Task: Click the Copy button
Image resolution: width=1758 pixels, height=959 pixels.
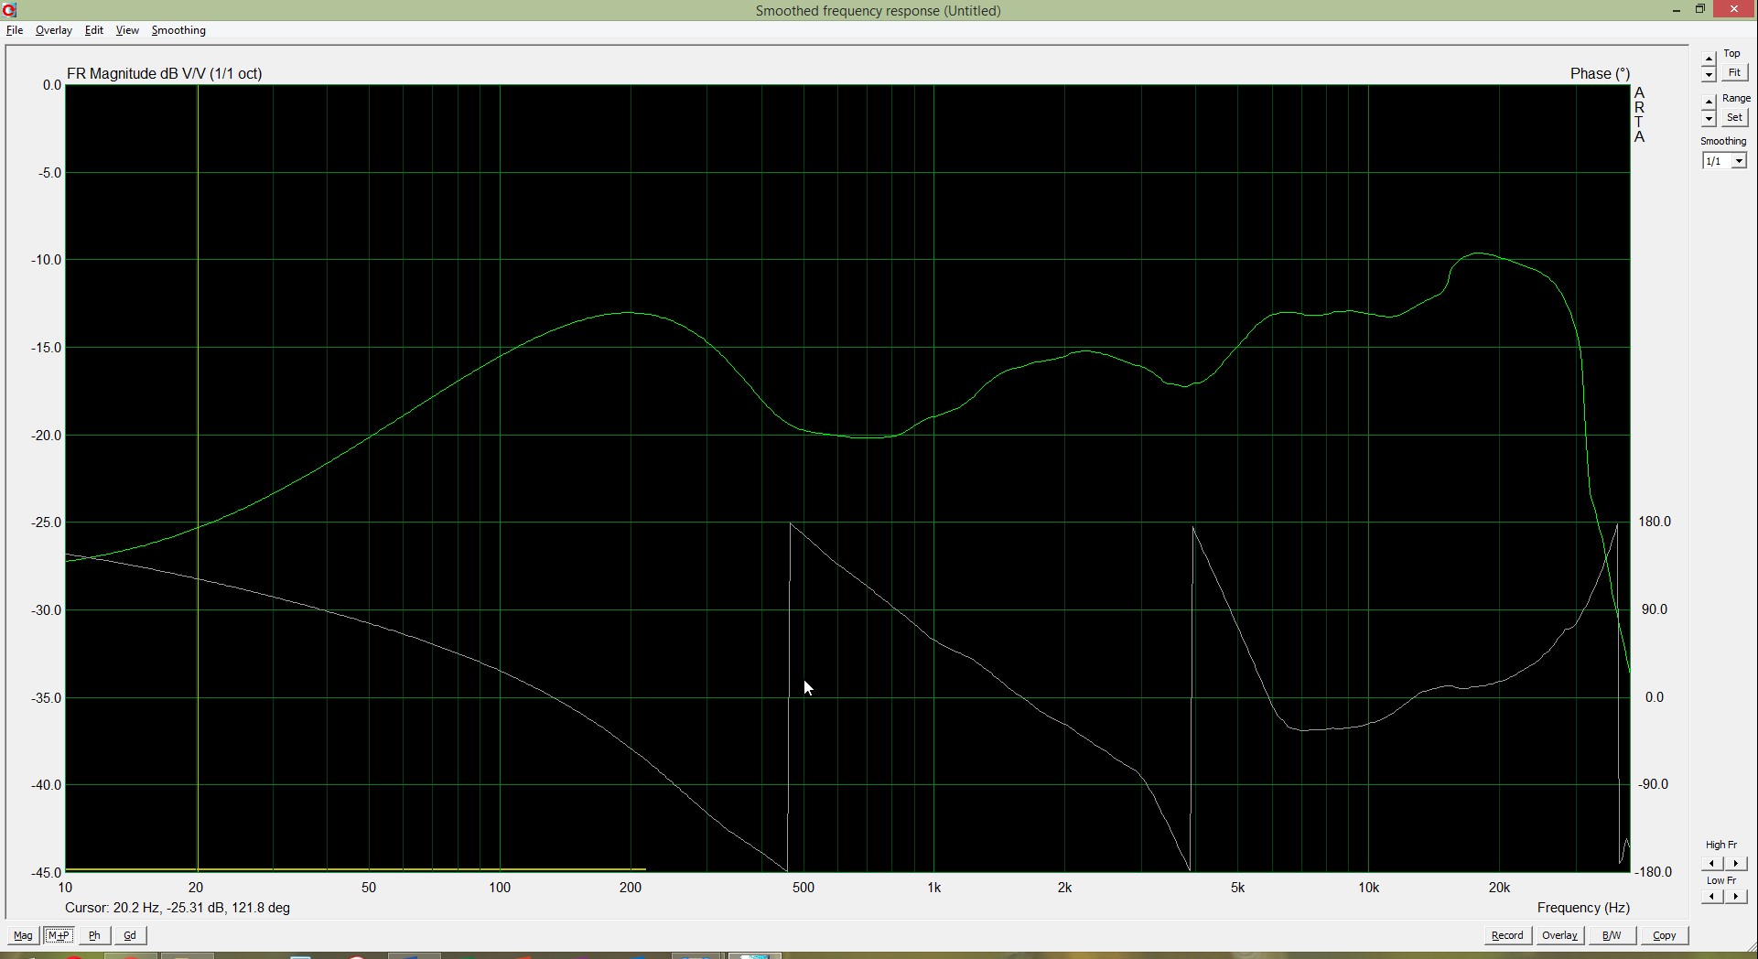Action: [x=1664, y=935]
